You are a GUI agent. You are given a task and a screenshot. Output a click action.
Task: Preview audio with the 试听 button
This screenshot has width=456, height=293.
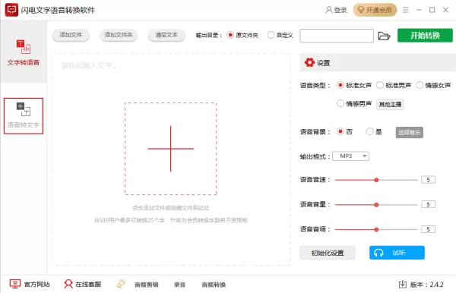coord(397,253)
